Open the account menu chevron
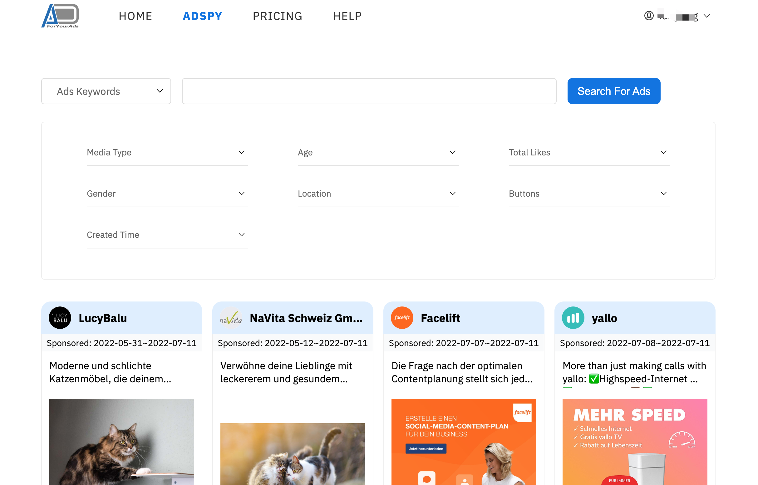758x485 pixels. pyautogui.click(x=707, y=16)
